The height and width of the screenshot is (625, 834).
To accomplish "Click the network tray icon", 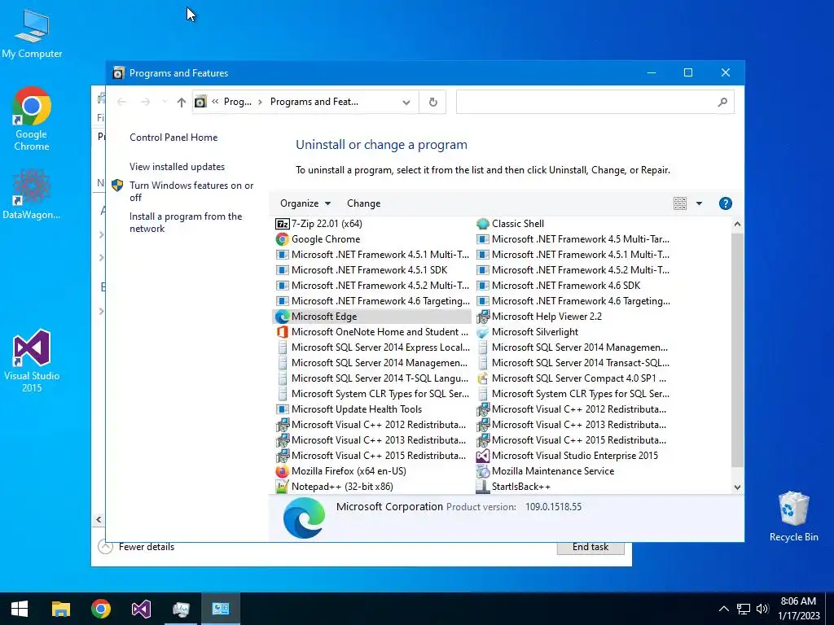I will coord(743,609).
